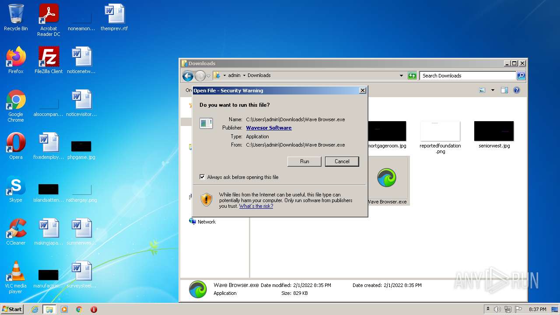Click the Chrome icon in the taskbar
560x315 pixels.
(x=79, y=309)
